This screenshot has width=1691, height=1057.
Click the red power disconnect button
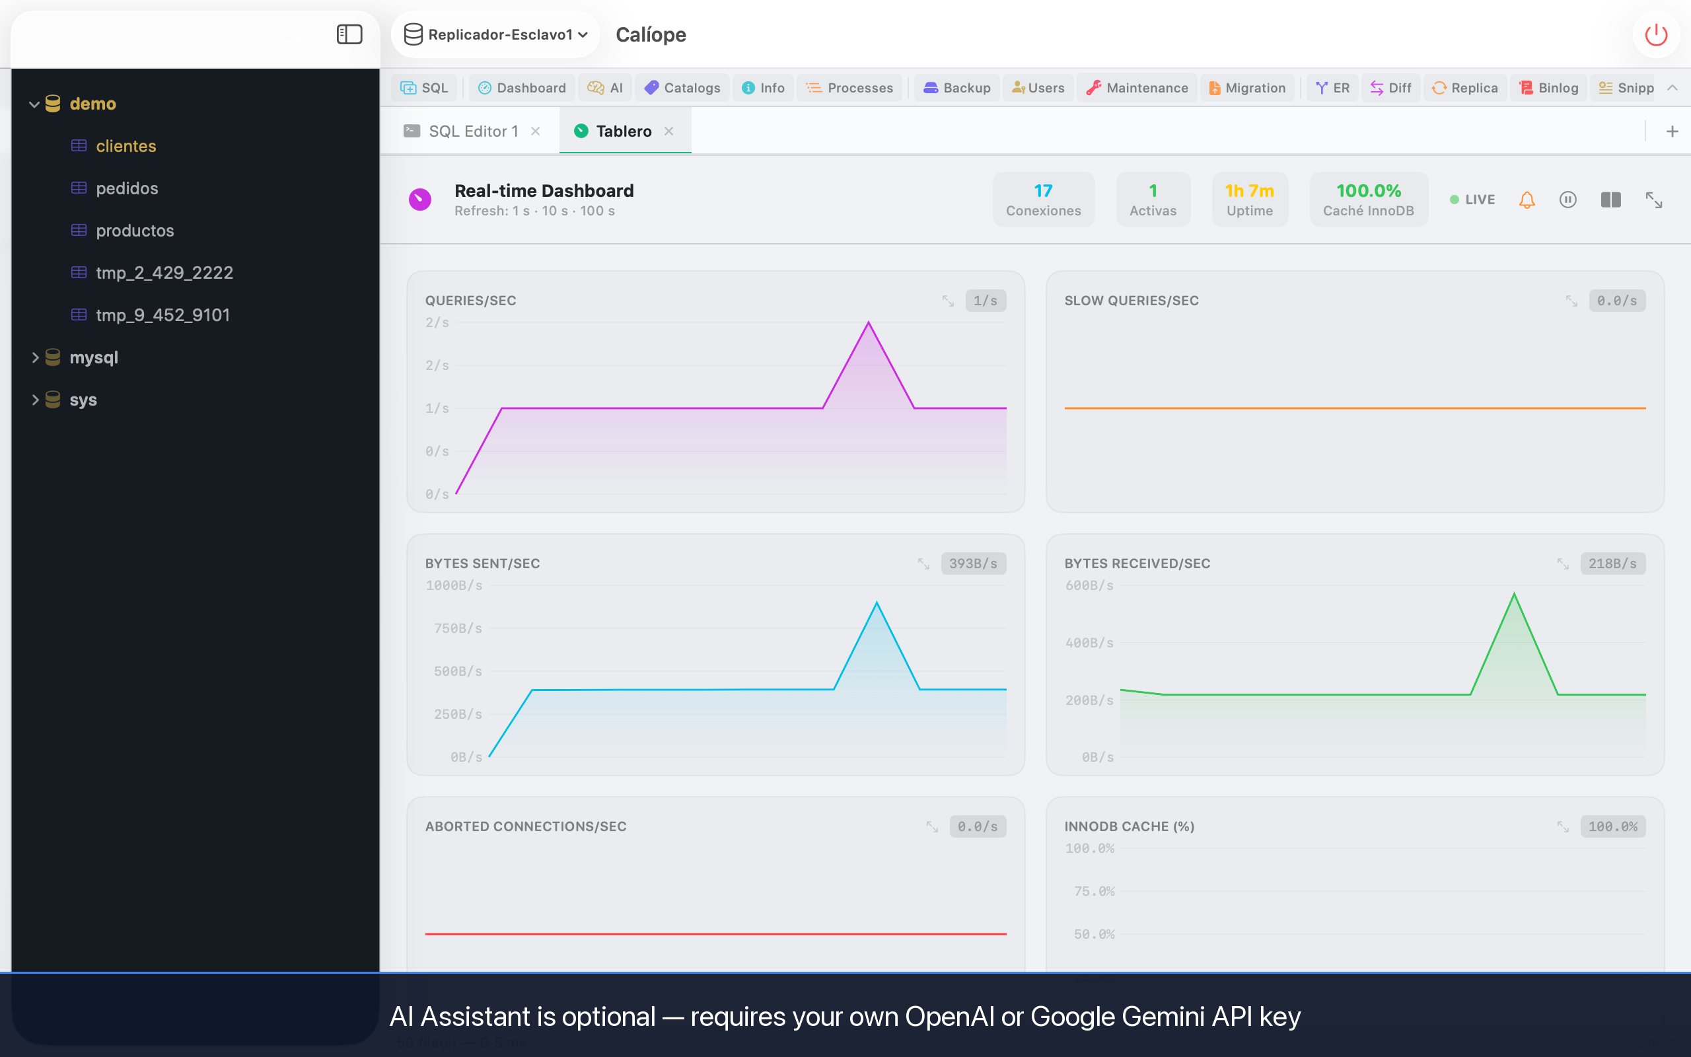[x=1655, y=34]
